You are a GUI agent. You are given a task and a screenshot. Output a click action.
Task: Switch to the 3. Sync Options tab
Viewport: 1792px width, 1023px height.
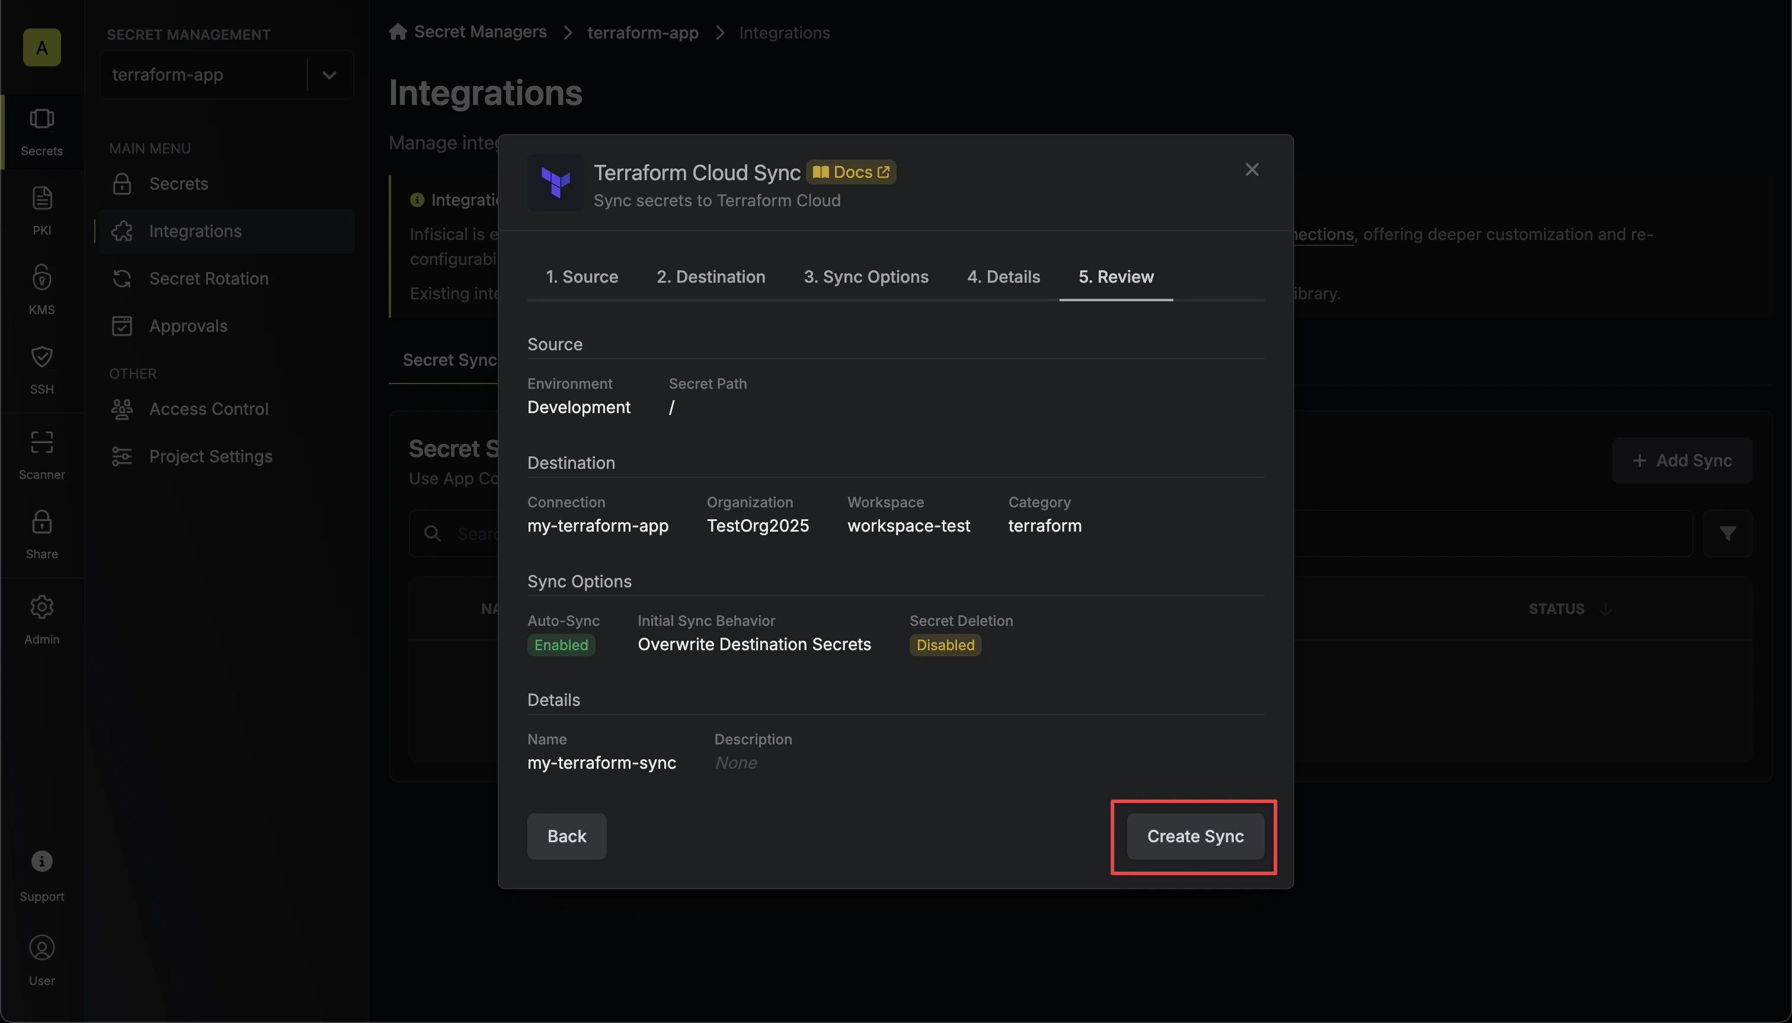tap(866, 277)
